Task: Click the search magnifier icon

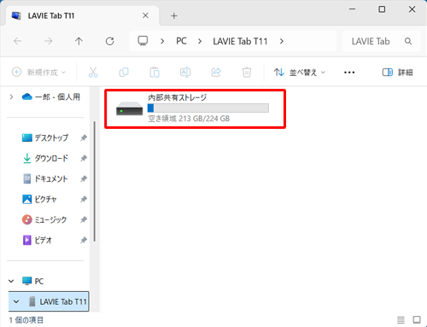Action: (x=408, y=41)
